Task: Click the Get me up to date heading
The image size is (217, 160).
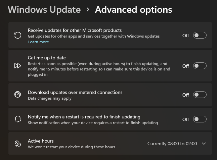Action: click(x=47, y=58)
